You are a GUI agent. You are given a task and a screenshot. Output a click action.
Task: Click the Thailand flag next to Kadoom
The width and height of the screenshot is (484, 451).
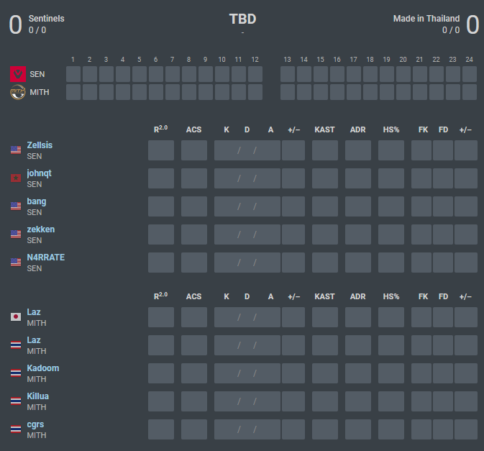16,373
